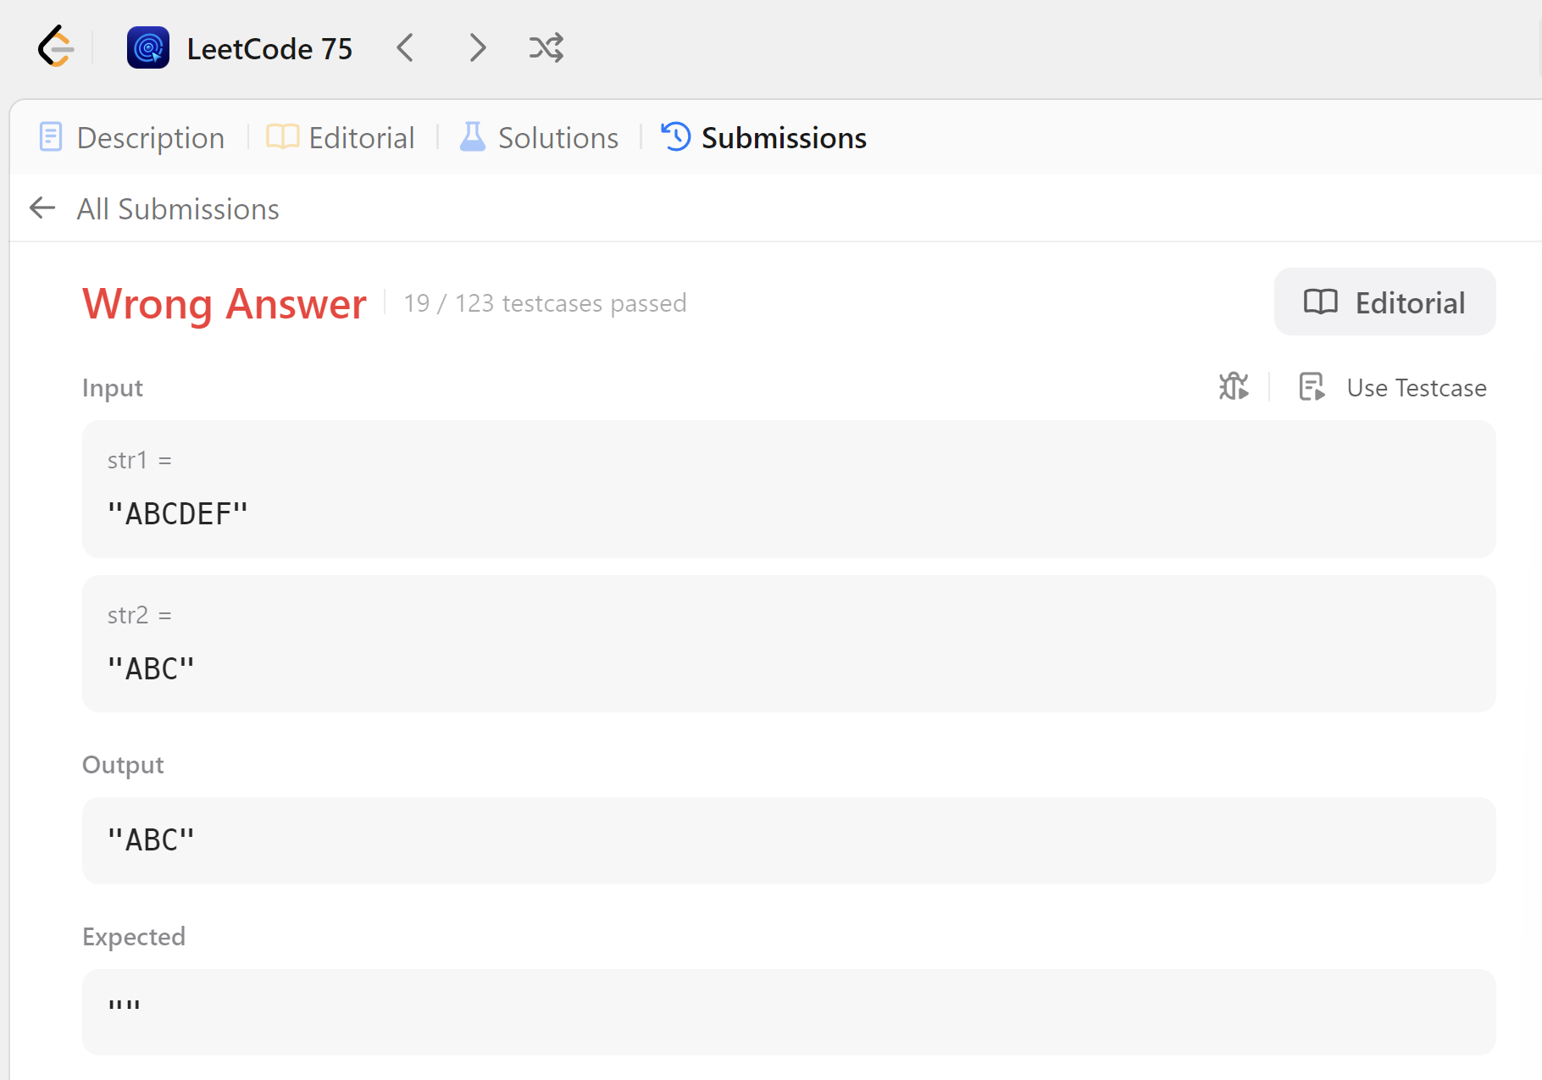Switch to the Editorial tab
The height and width of the screenshot is (1080, 1542).
coord(341,137)
